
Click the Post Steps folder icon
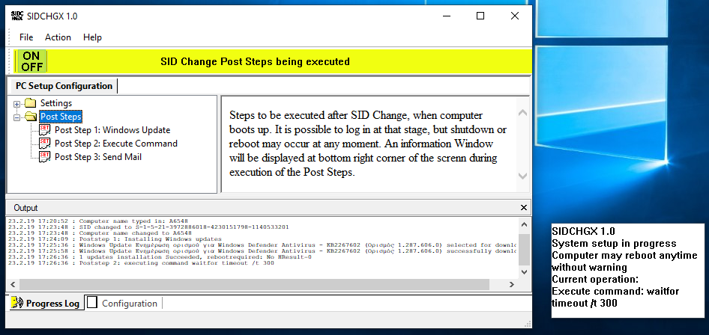pos(30,117)
